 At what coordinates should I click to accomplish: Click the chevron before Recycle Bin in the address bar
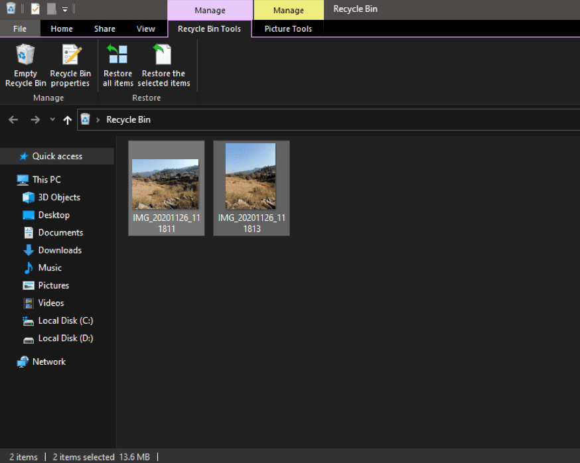pyautogui.click(x=98, y=119)
